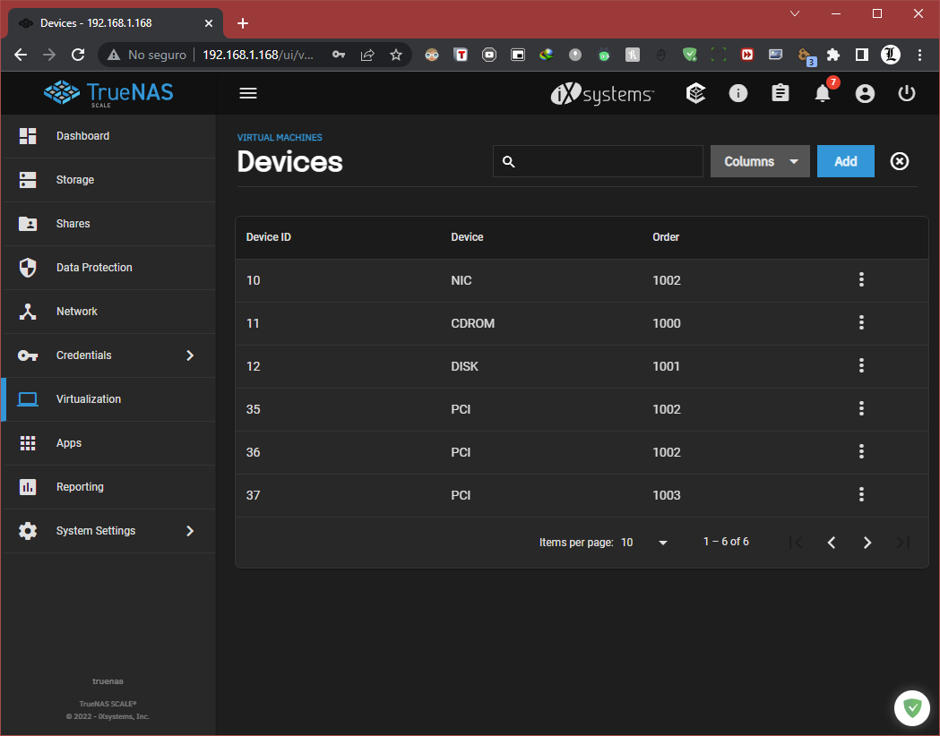The height and width of the screenshot is (736, 940).
Task: Follow the VIRTUAL MACHINES breadcrumb link
Action: click(x=280, y=137)
